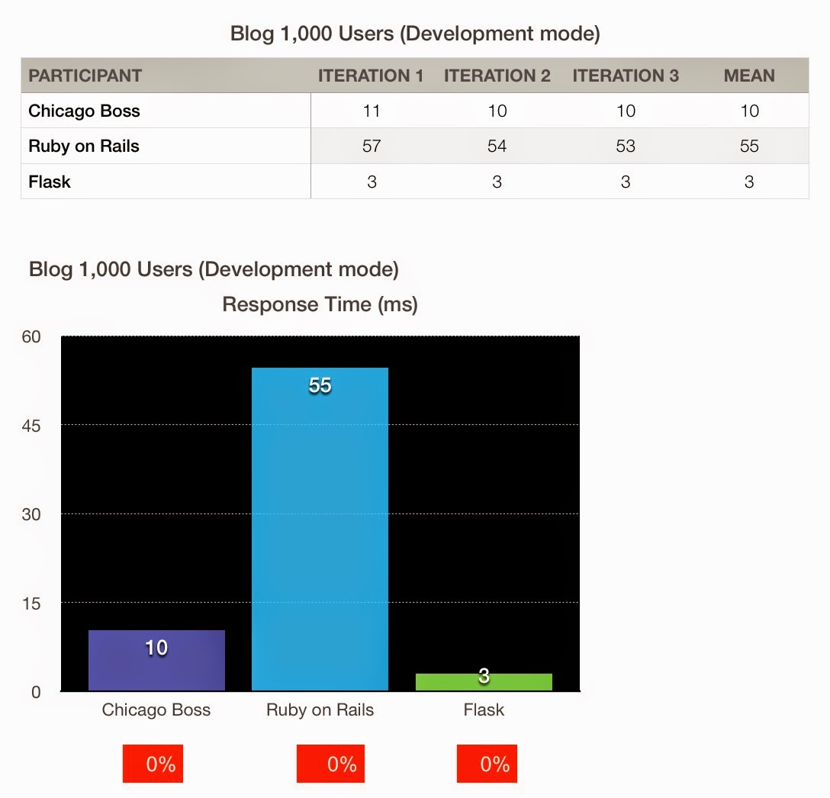This screenshot has width=830, height=798.
Task: Select the Chicago Boss axis label
Action: 156,710
